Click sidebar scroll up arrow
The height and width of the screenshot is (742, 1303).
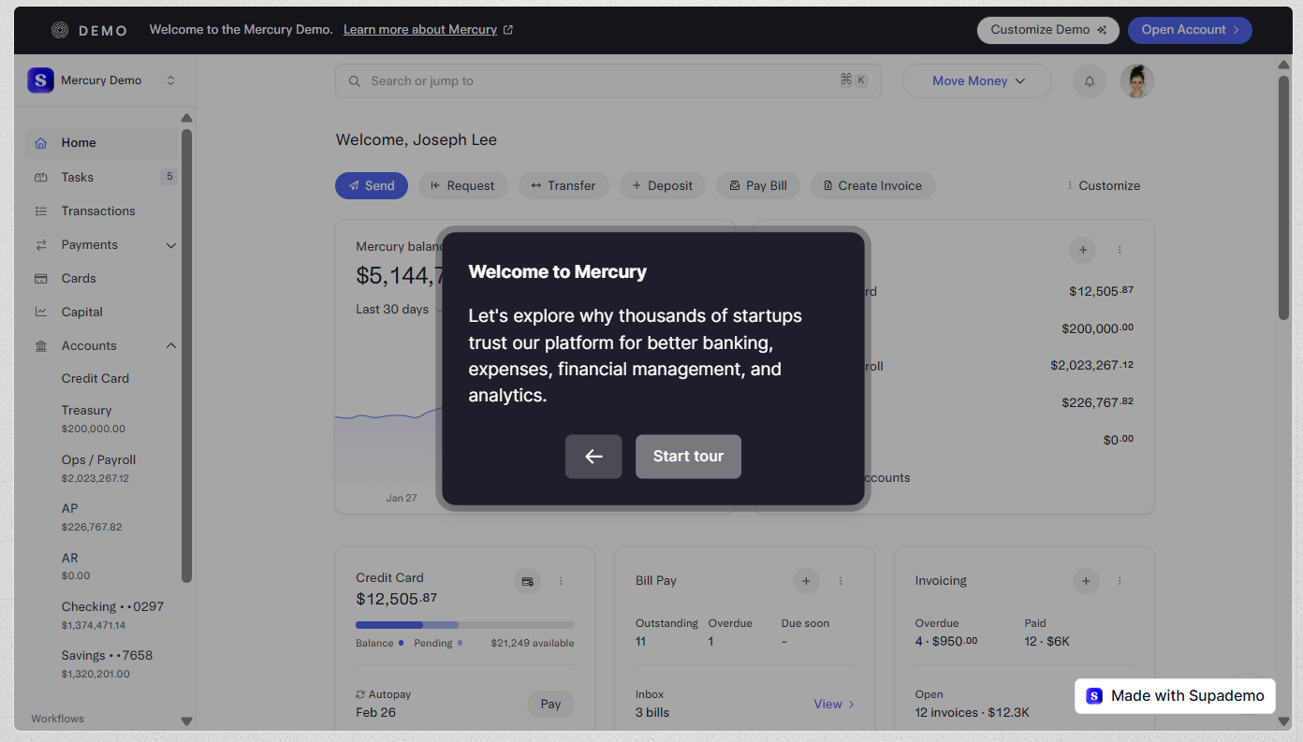(186, 118)
